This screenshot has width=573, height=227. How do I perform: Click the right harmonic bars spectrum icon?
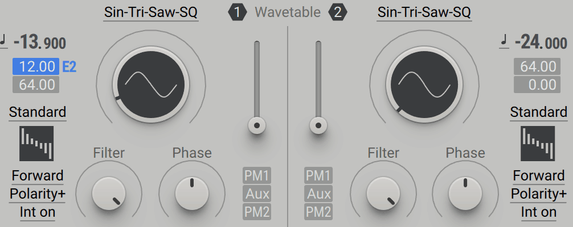[538, 144]
